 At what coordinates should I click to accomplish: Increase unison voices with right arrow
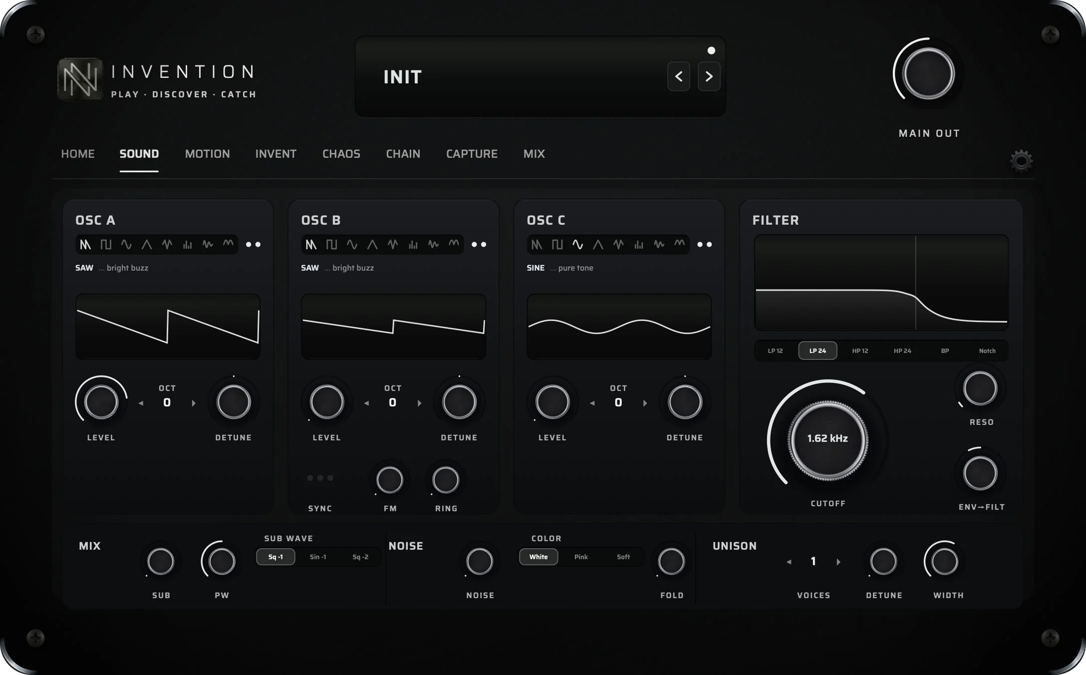coord(838,562)
